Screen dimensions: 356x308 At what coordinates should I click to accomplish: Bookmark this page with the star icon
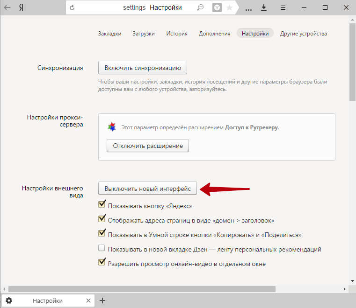(x=230, y=7)
